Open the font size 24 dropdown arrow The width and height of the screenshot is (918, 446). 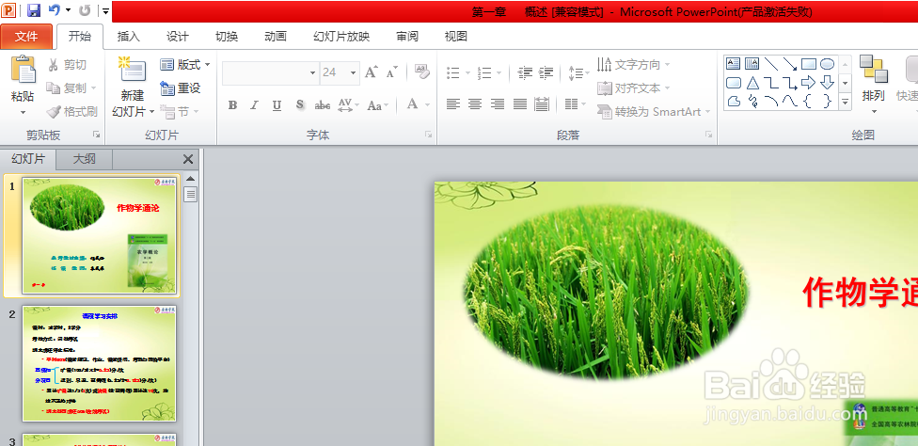pos(353,72)
